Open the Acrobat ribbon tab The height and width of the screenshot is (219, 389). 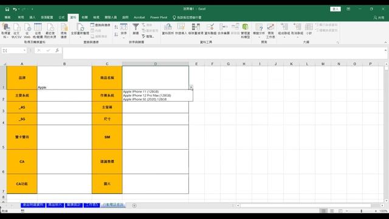(x=139, y=18)
